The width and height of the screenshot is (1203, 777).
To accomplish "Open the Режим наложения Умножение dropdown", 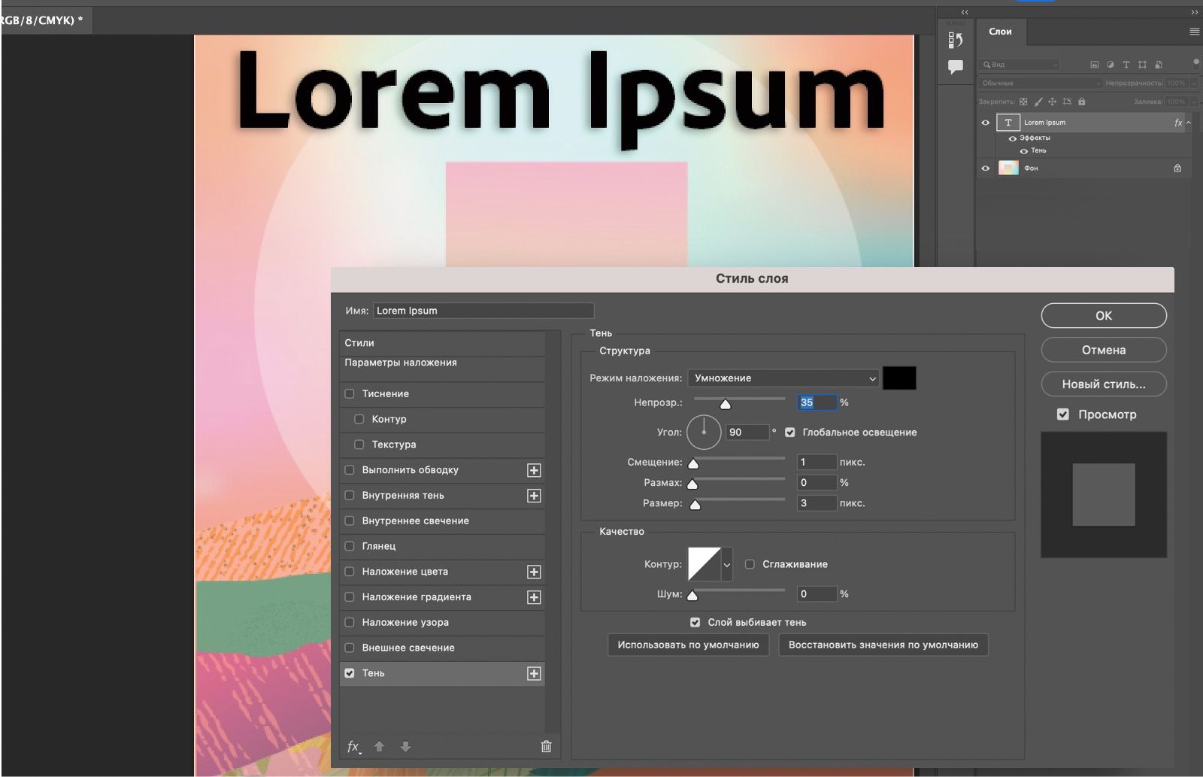I will pyautogui.click(x=783, y=378).
